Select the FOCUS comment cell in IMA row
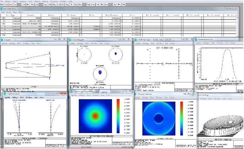The width and height of the screenshot is (244, 149). pos(31,35)
